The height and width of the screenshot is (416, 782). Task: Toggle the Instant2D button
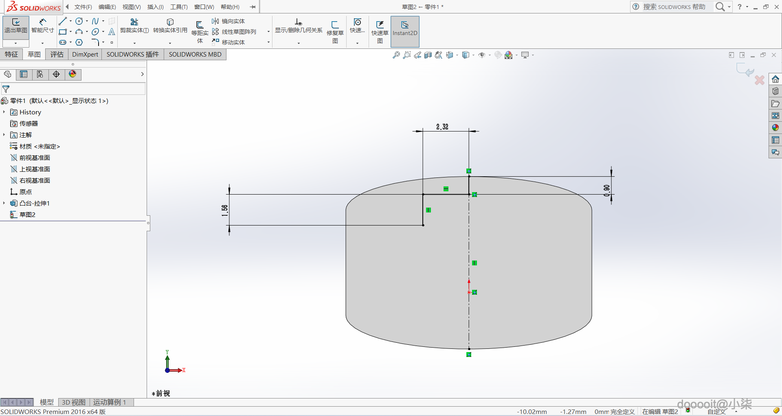tap(404, 28)
